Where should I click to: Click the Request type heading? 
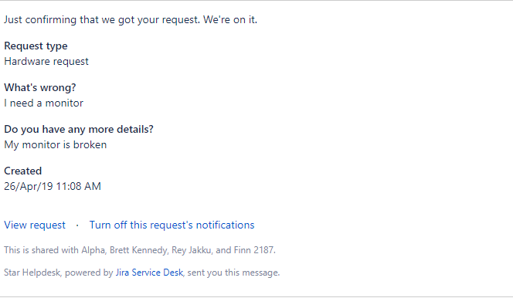coord(36,46)
